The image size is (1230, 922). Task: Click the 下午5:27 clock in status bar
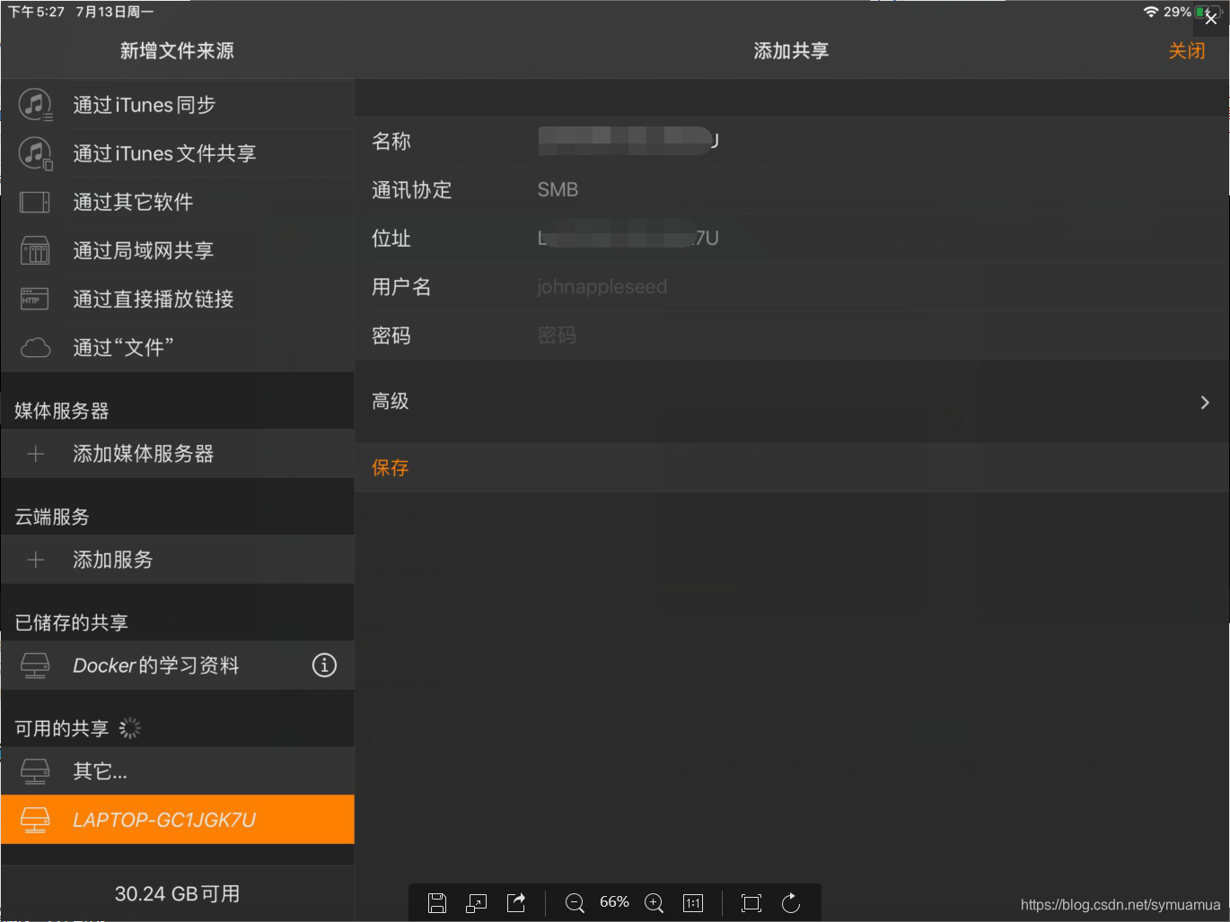click(37, 12)
